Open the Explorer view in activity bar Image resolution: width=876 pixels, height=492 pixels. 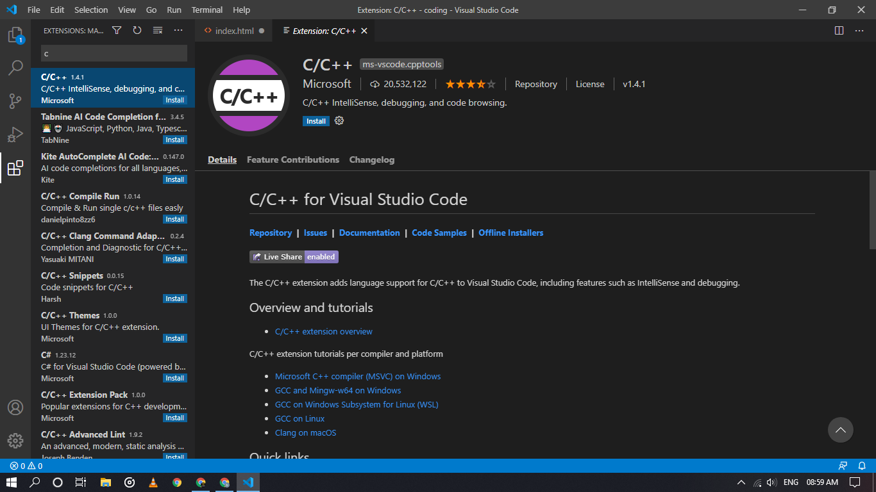click(15, 35)
